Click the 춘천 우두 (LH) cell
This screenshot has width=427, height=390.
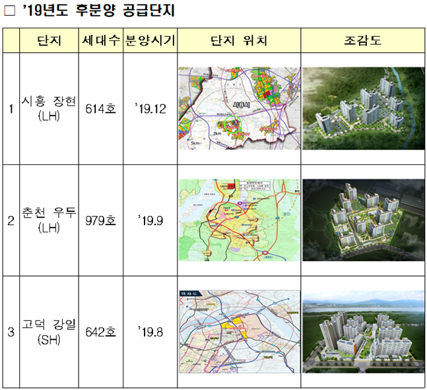(49, 220)
